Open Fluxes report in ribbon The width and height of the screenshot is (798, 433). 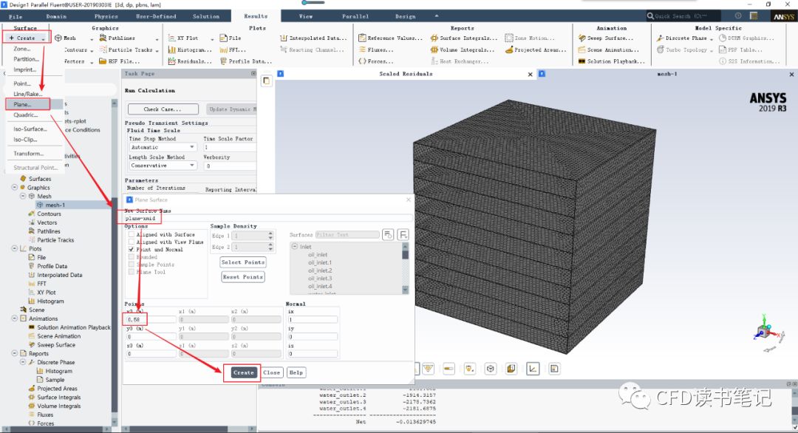[376, 50]
